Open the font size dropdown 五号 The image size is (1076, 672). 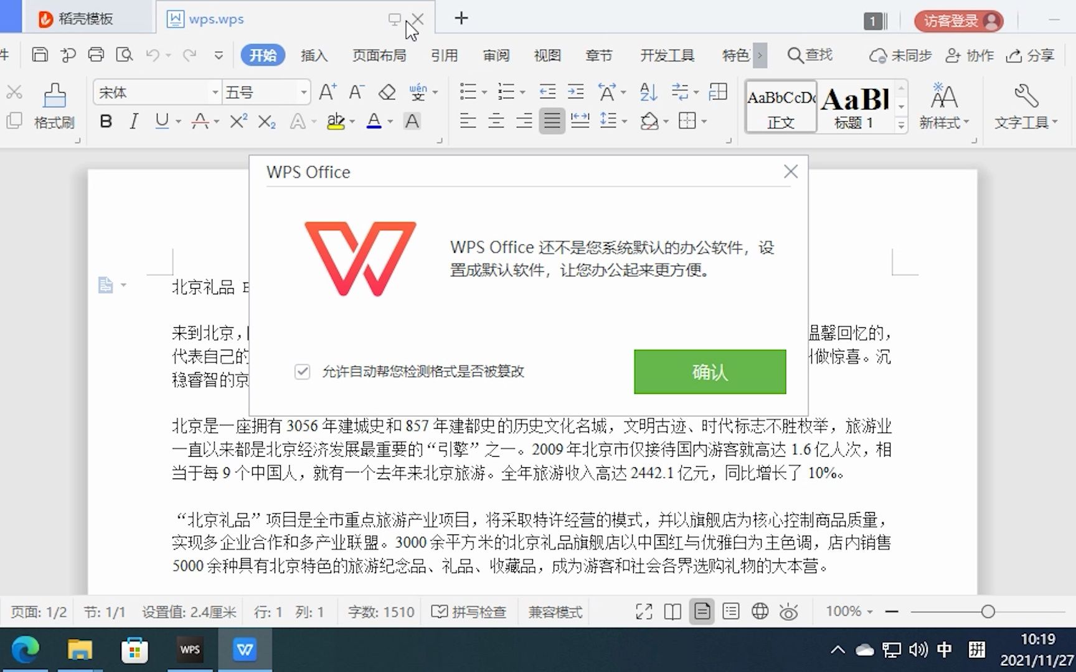point(303,93)
